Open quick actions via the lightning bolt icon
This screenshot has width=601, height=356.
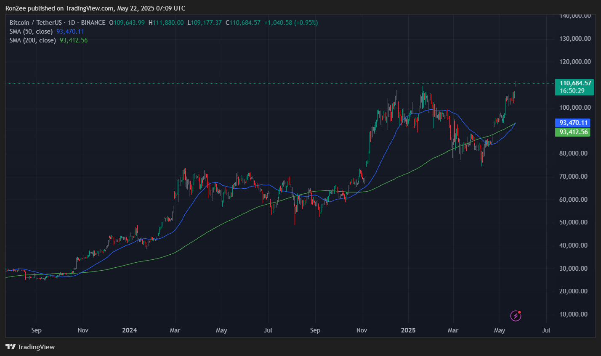pyautogui.click(x=516, y=316)
